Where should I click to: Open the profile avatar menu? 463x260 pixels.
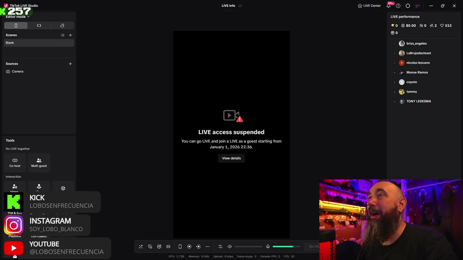[418, 6]
